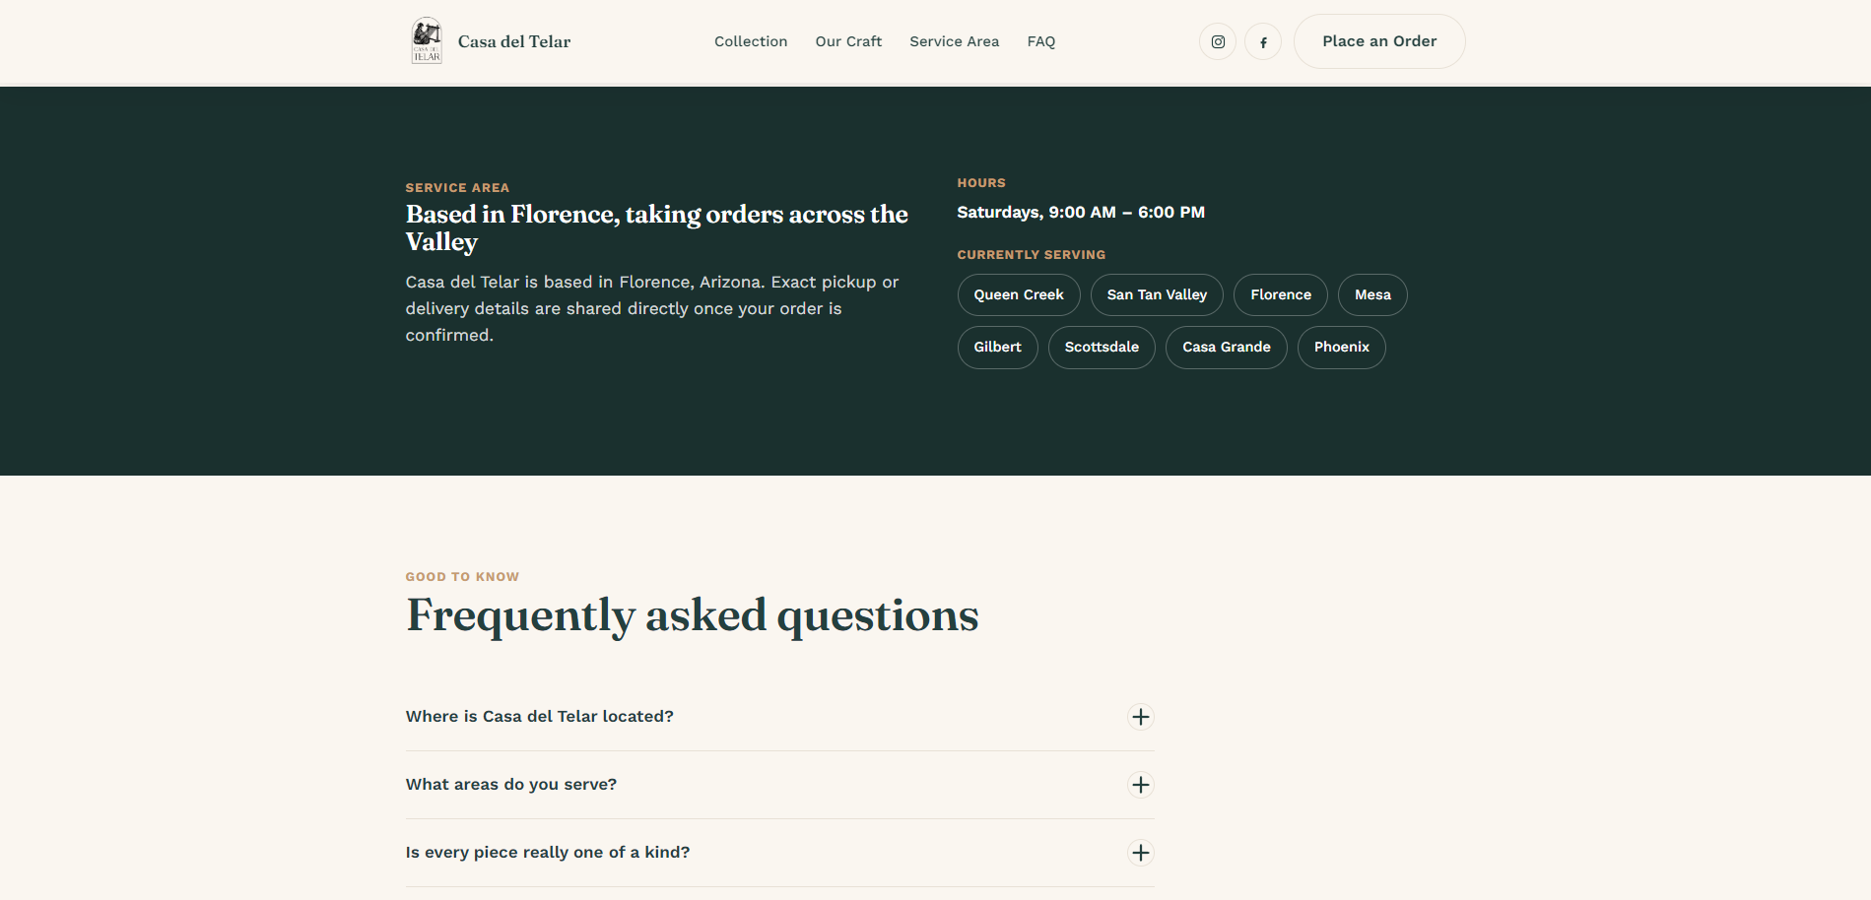
Task: Open the Facebook page icon
Action: [x=1263, y=41]
